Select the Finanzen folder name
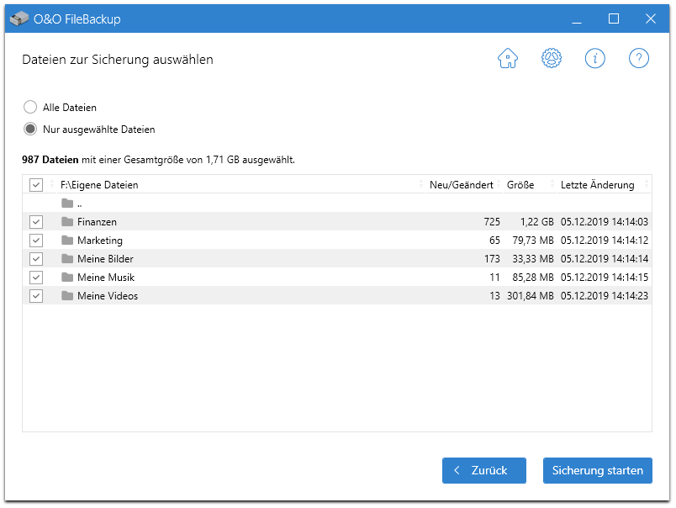The height and width of the screenshot is (508, 676). 97,222
